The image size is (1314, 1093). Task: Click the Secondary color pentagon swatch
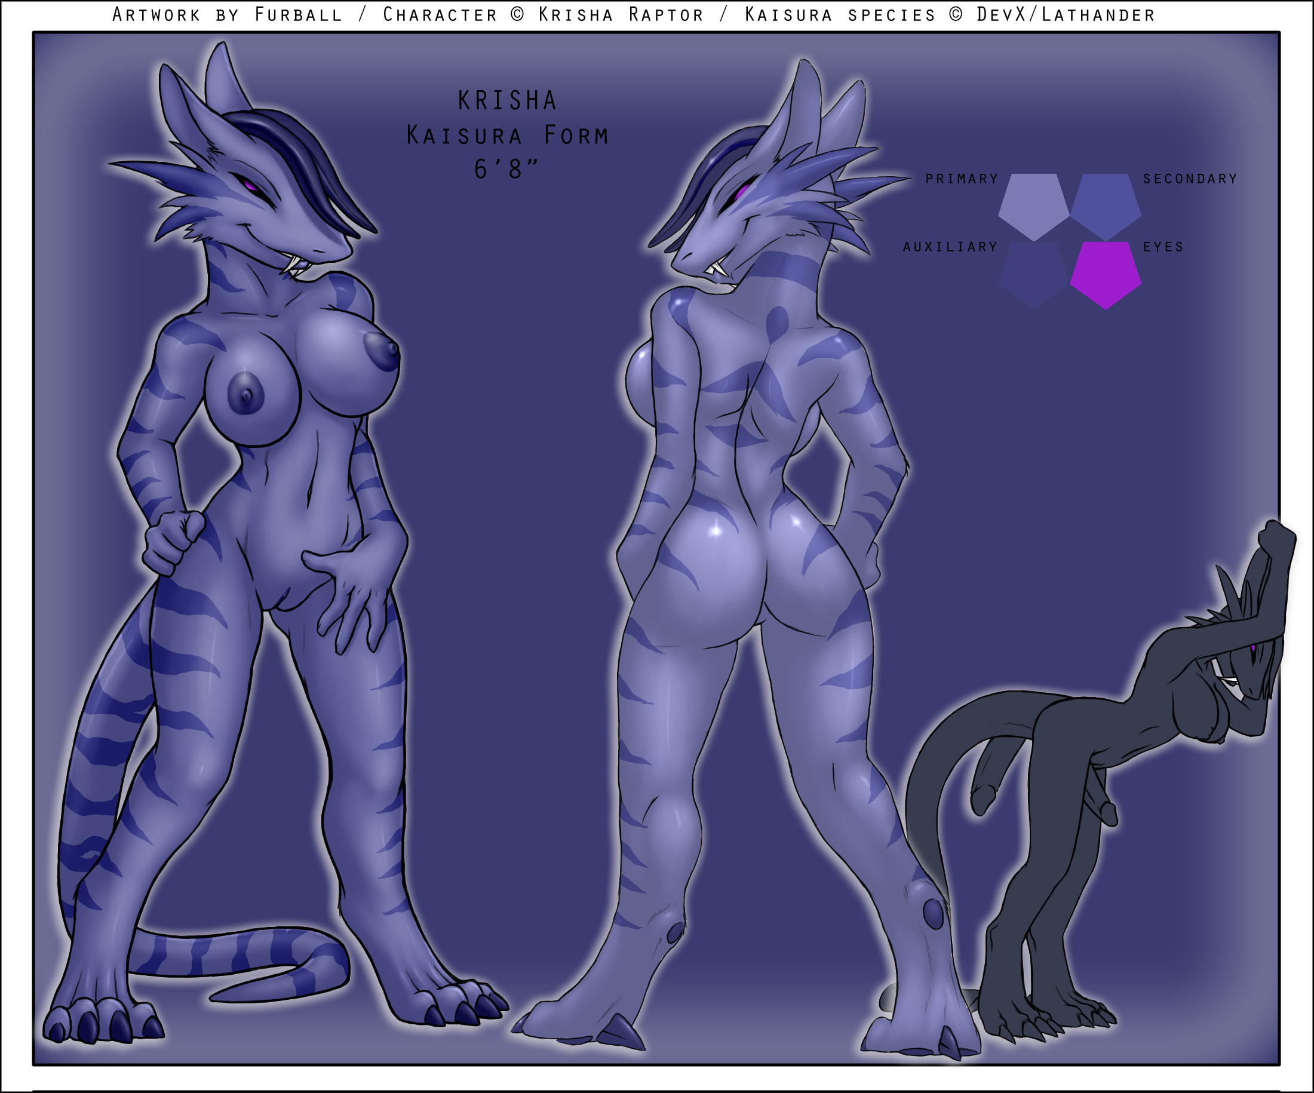(x=1106, y=205)
